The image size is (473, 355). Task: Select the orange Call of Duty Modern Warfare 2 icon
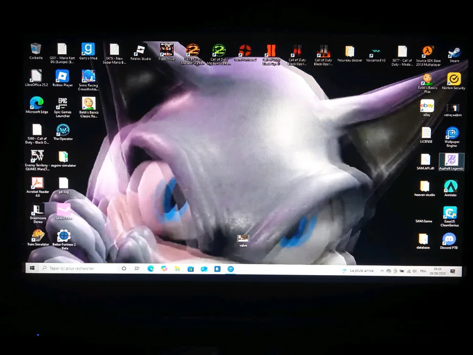pyautogui.click(x=193, y=54)
